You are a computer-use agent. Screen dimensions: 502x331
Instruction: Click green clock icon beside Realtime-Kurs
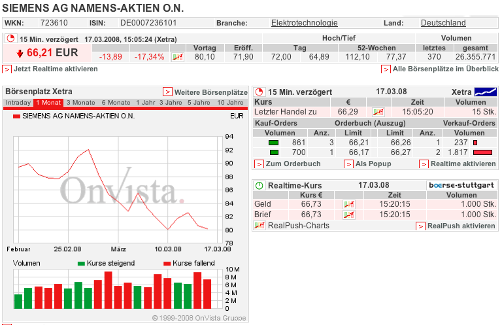pyautogui.click(x=259, y=186)
